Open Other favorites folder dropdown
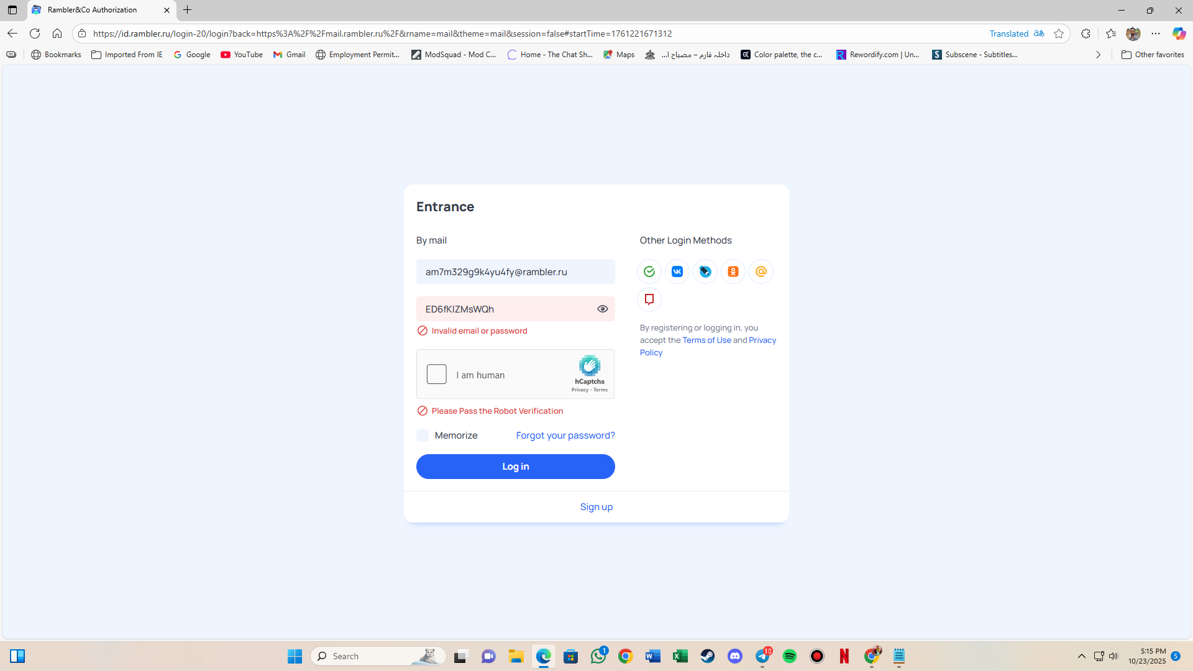 [1153, 55]
